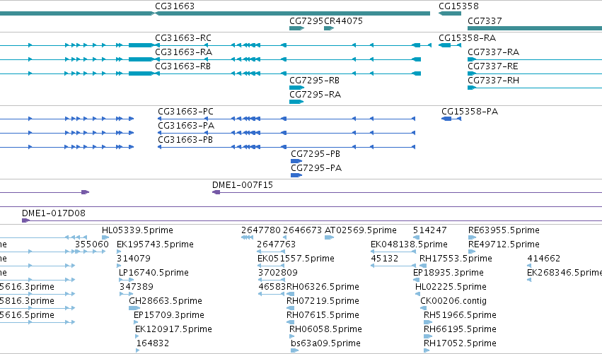Click transcript CG31663-RA label
Screen dimensions: 602x354
(x=183, y=52)
